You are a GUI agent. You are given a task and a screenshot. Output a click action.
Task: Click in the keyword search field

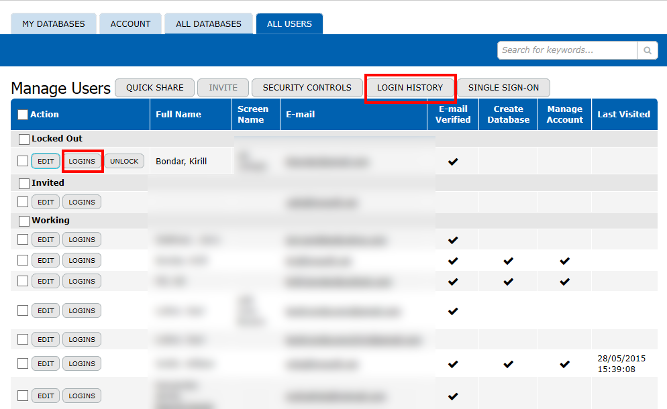(567, 50)
